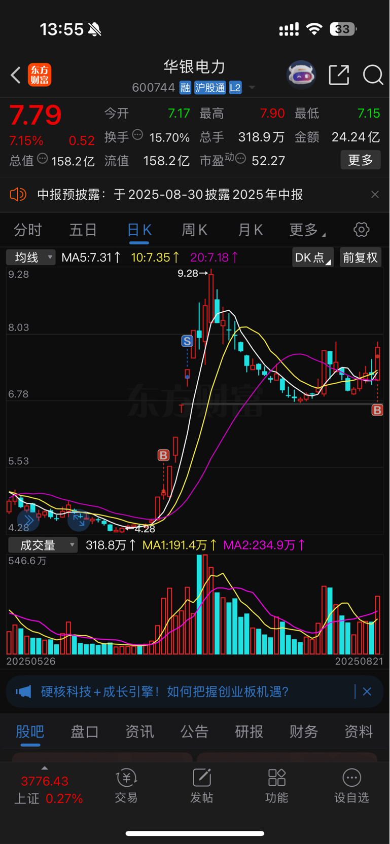Switch to the 五日 chart tab

pos(83,230)
